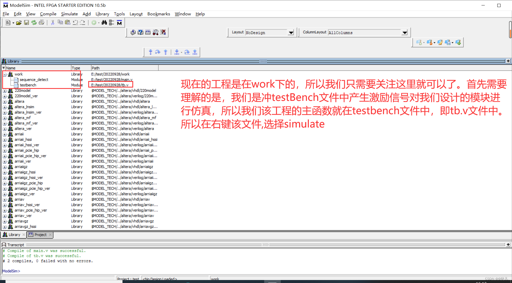Click the Step Over curved arrow icon

[x=158, y=52]
